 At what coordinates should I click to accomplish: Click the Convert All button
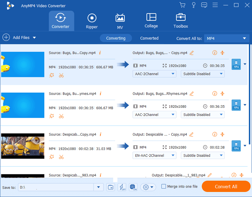tap(226, 186)
